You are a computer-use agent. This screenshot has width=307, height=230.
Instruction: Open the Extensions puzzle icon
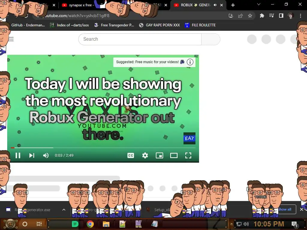tap(262, 16)
